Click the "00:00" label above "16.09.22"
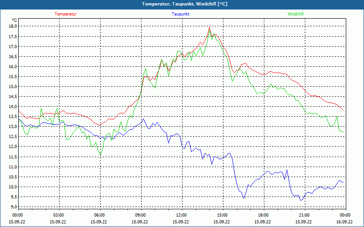 346,215
